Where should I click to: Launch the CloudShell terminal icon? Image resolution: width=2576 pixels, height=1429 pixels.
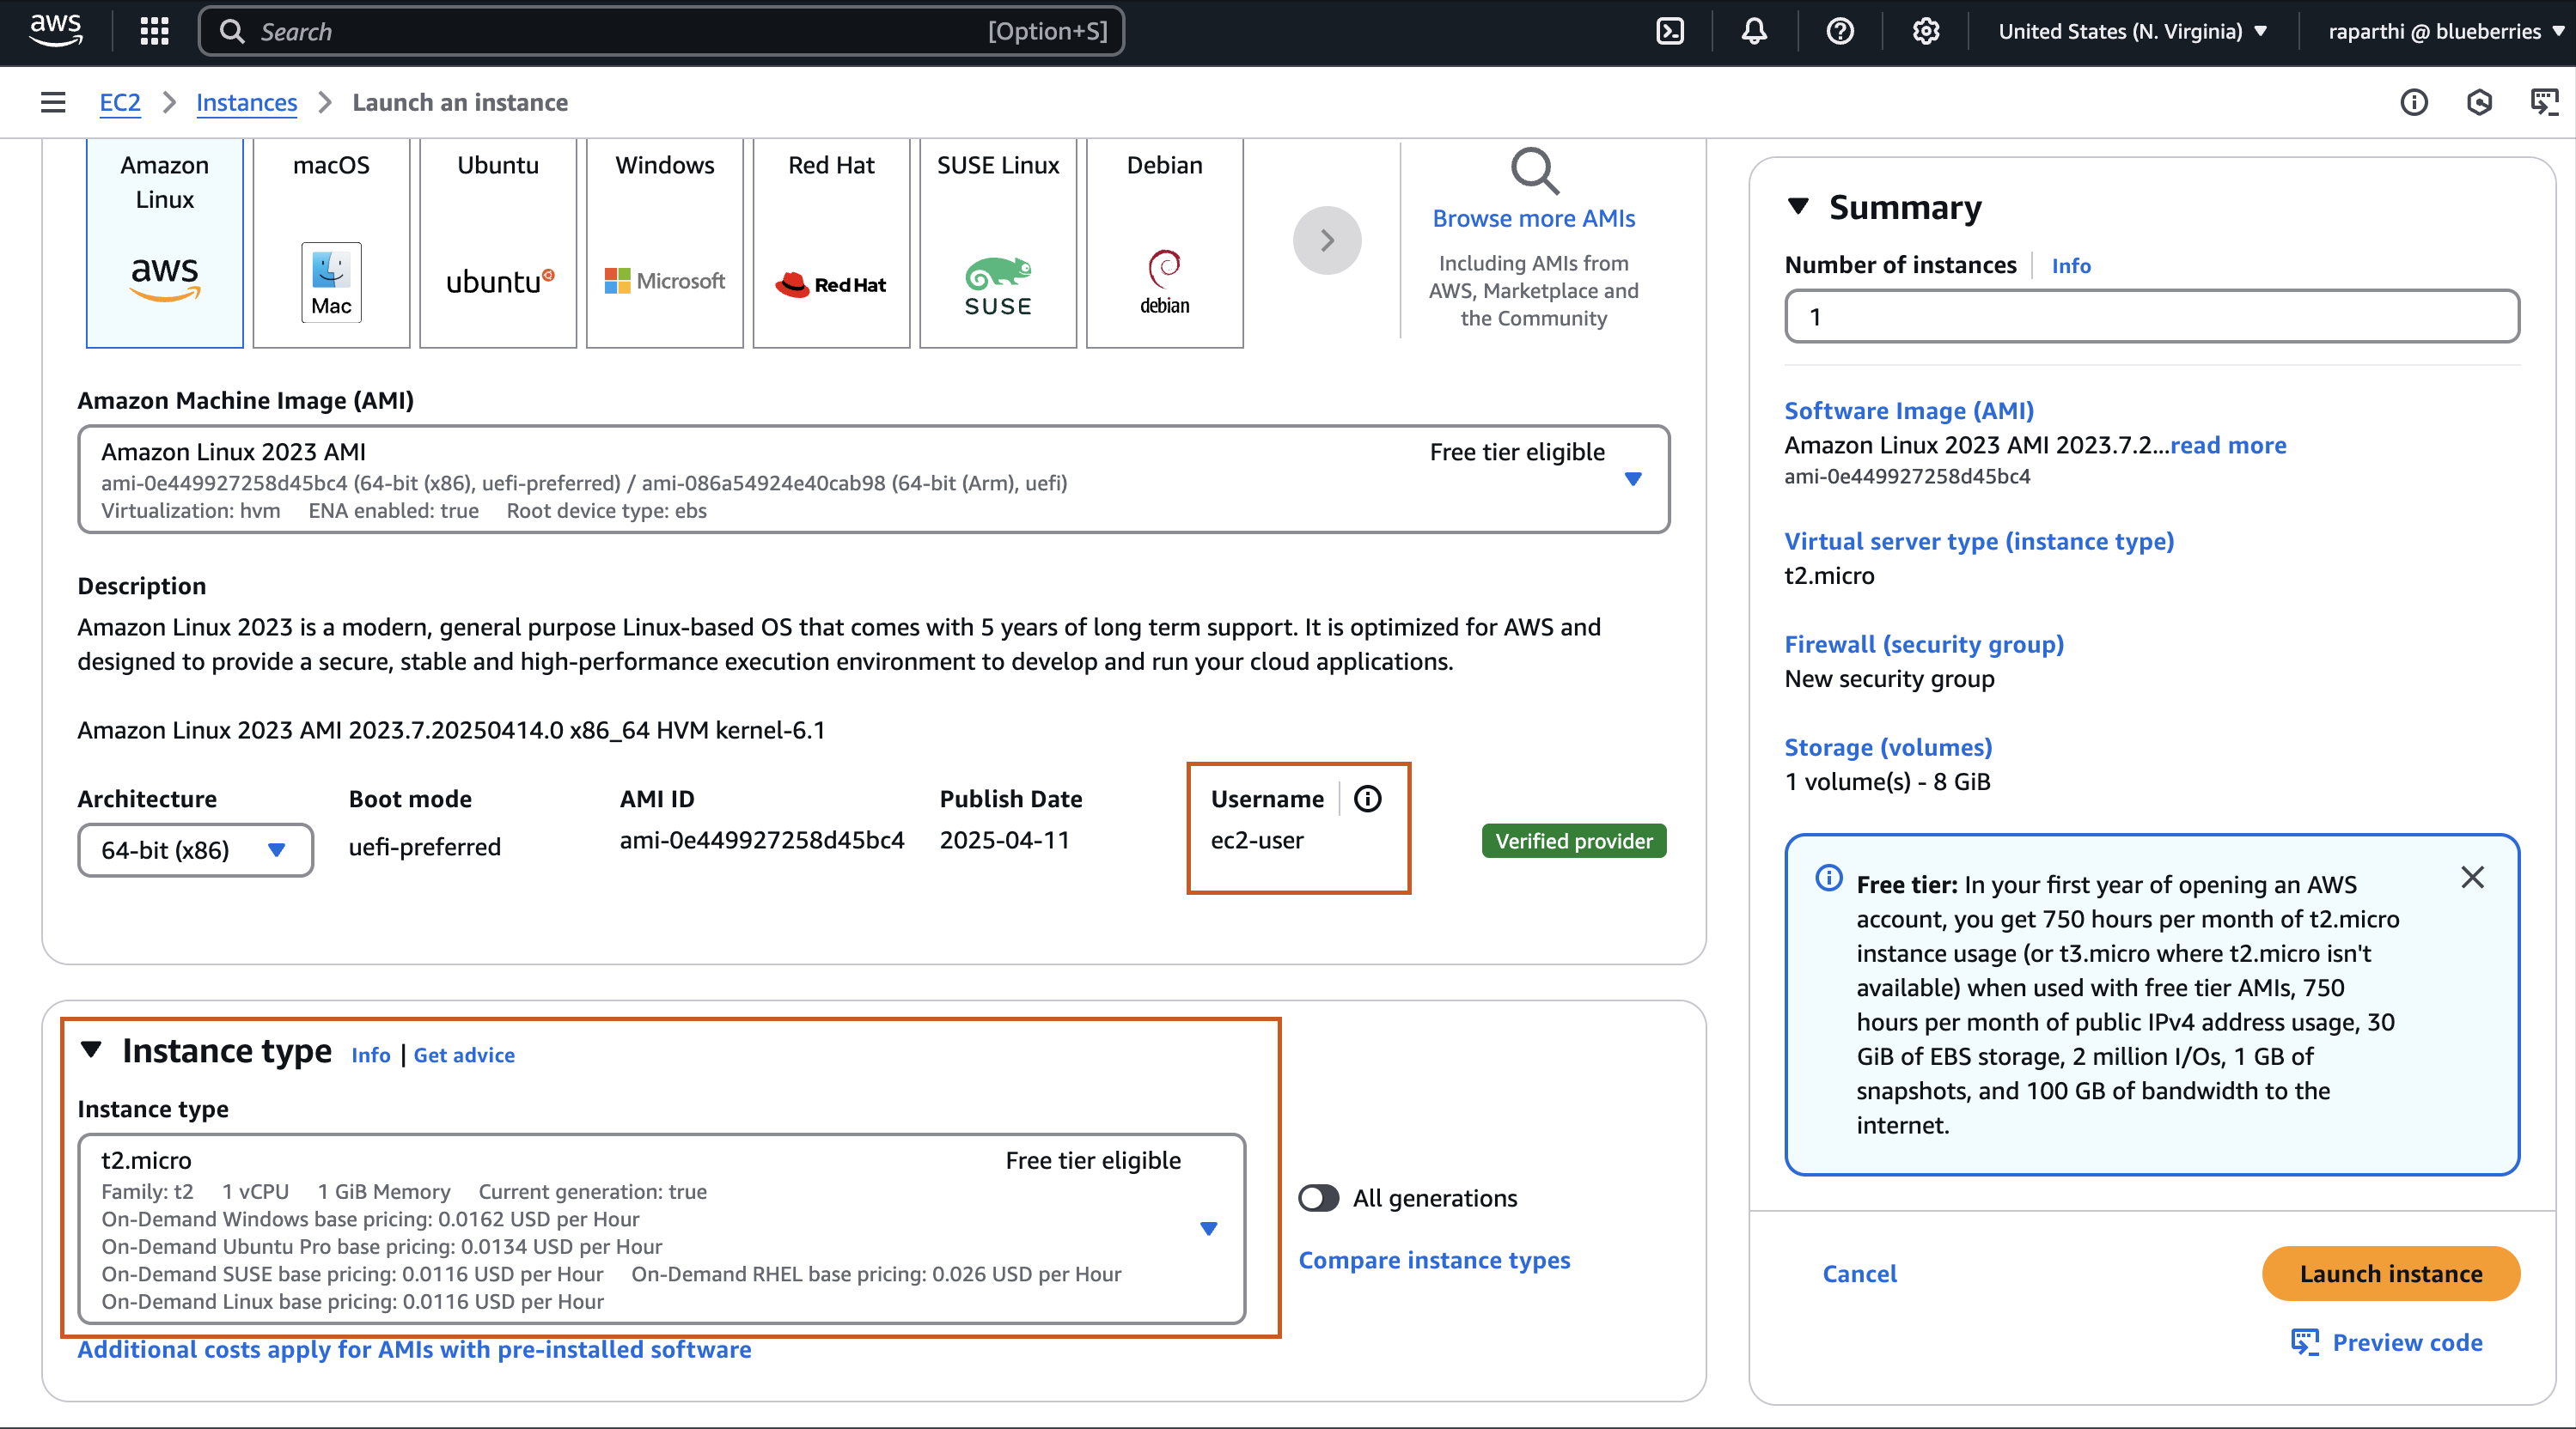[1670, 31]
